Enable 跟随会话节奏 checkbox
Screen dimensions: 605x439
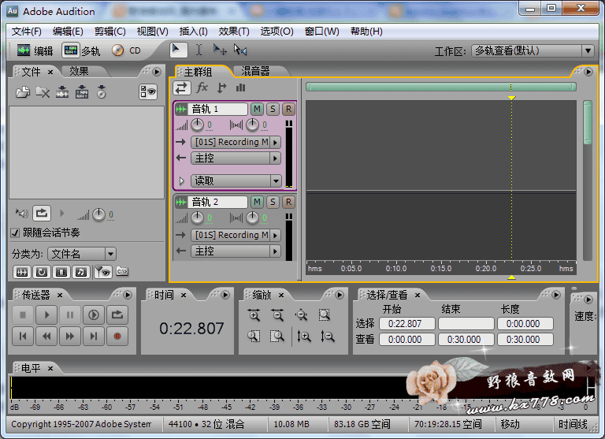click(x=15, y=233)
